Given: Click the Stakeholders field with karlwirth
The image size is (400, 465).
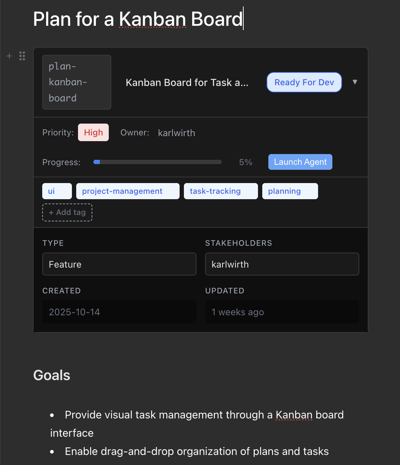Looking at the screenshot, I should (x=282, y=264).
